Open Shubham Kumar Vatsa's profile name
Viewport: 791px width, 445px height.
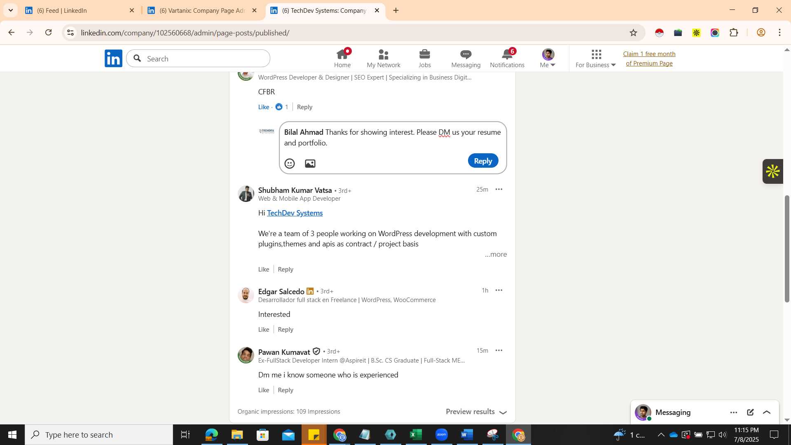tap(295, 190)
